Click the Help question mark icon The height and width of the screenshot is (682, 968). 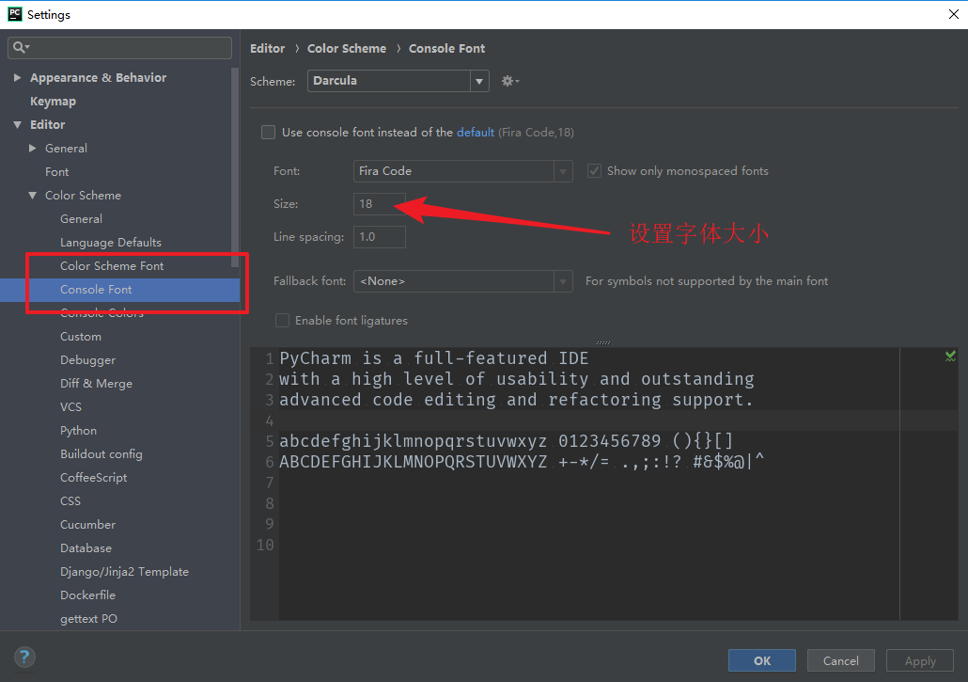tap(24, 657)
